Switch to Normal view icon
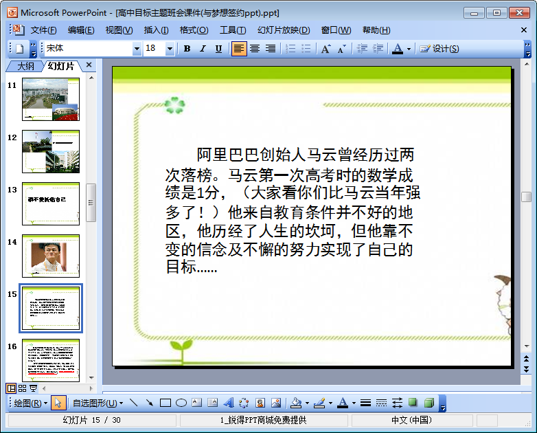The image size is (537, 433). point(11,388)
